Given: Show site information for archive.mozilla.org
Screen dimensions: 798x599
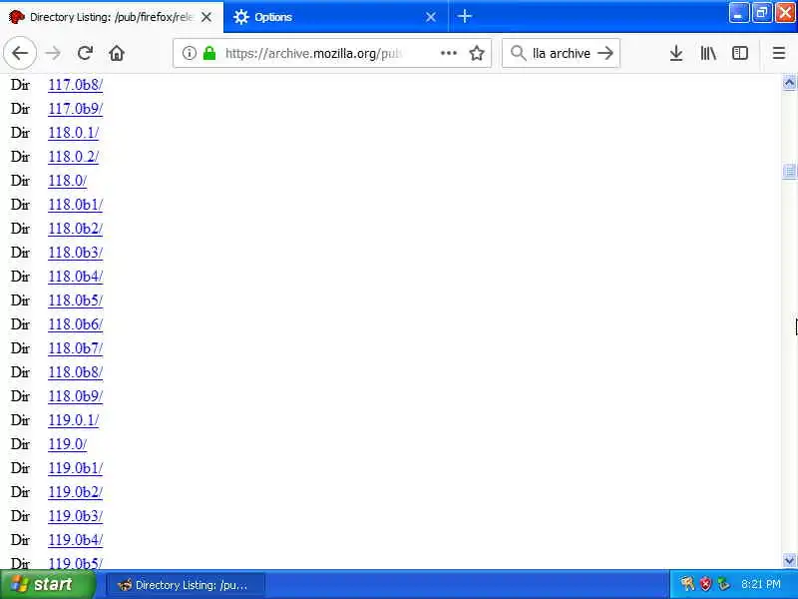Looking at the screenshot, I should tap(190, 53).
